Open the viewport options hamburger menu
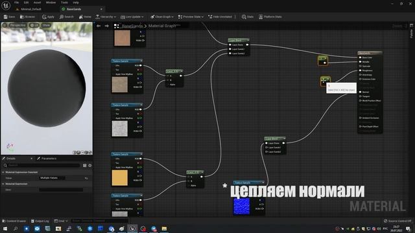 click(5, 25)
